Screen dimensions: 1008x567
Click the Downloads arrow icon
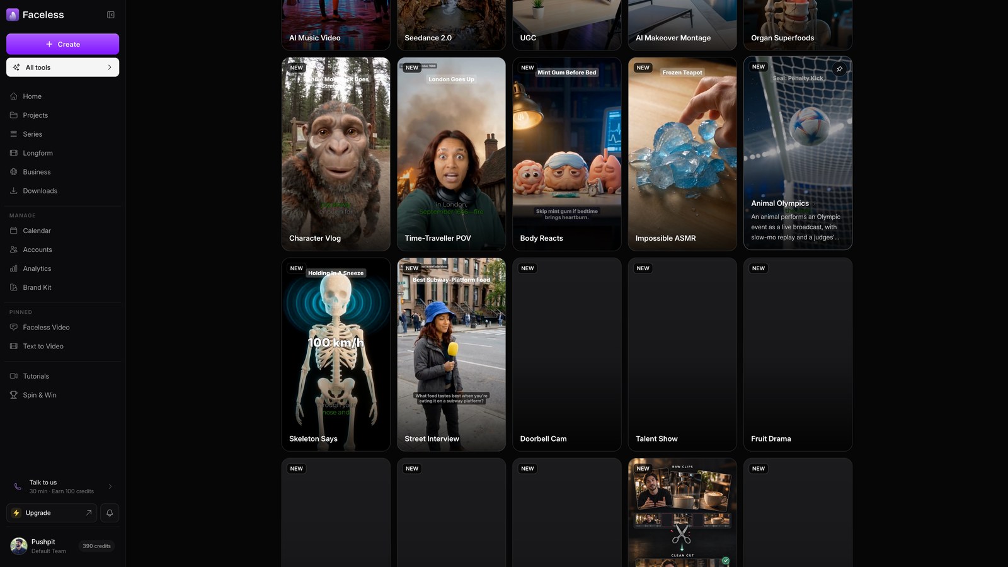click(14, 191)
